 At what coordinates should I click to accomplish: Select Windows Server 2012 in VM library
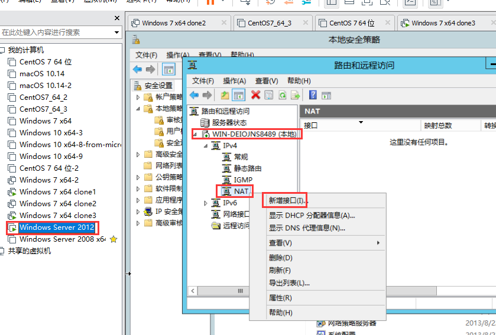(x=57, y=227)
